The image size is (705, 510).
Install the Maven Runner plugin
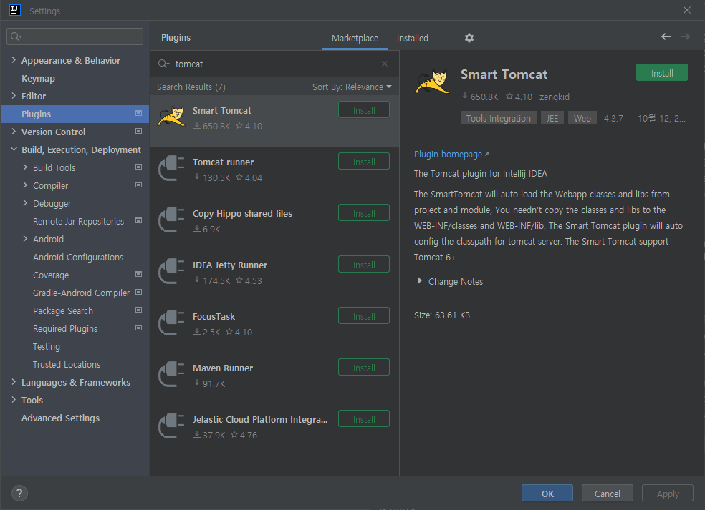[364, 368]
